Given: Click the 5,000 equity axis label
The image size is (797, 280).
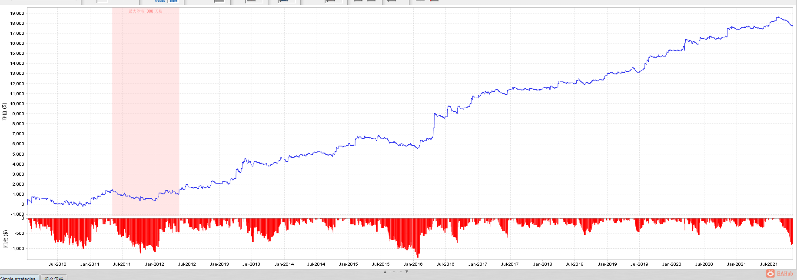Looking at the screenshot, I should click(18, 154).
